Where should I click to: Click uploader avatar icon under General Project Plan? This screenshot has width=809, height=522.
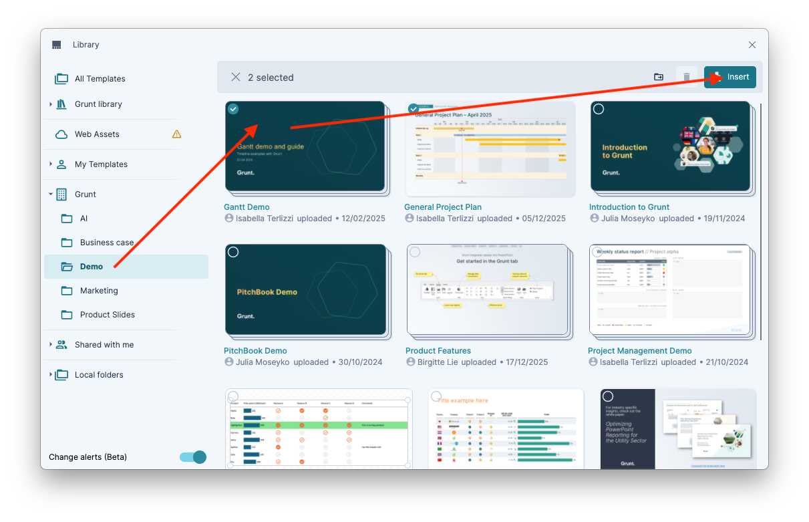[x=410, y=219]
